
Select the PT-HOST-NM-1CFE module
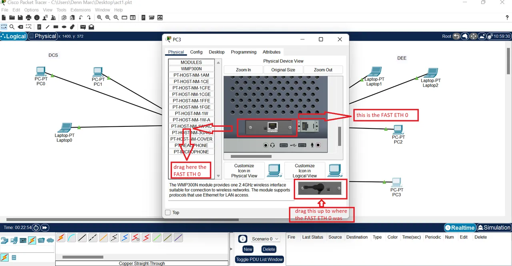(191, 88)
